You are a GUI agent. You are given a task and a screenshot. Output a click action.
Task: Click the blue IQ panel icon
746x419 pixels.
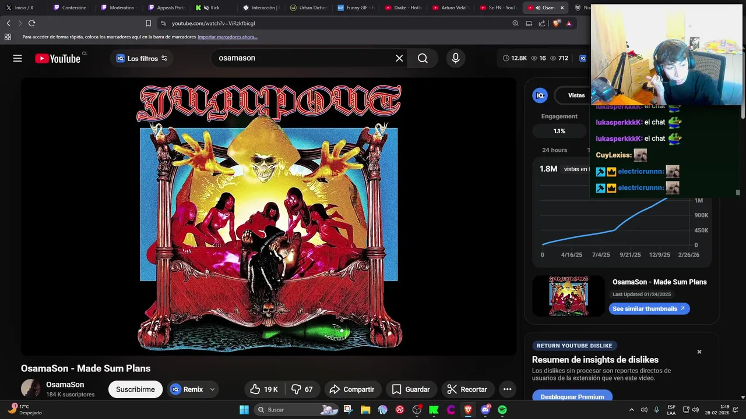(540, 95)
